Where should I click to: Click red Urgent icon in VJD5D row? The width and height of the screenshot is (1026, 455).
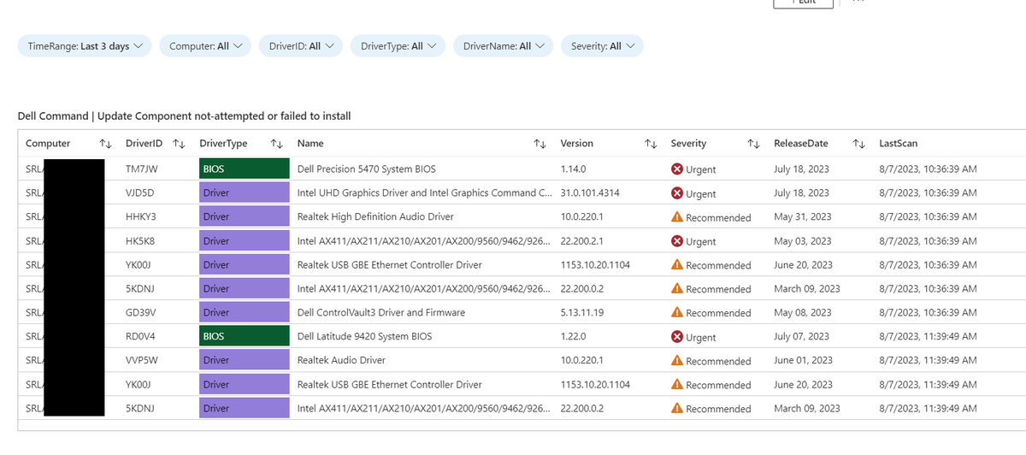click(677, 193)
